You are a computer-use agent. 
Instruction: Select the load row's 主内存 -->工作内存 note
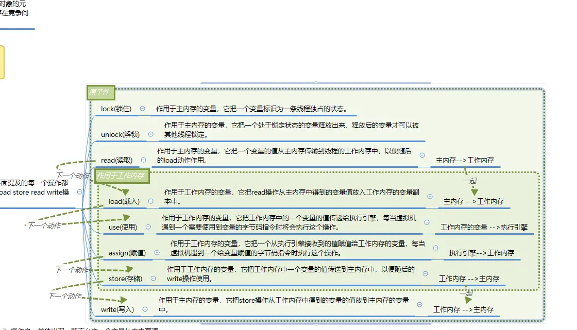pos(473,202)
